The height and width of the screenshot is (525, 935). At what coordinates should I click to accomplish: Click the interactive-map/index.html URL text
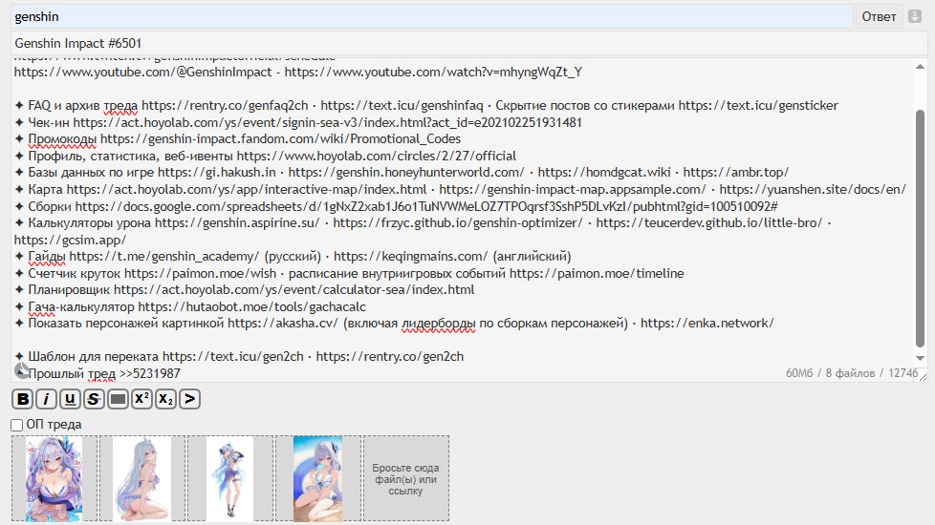point(247,189)
